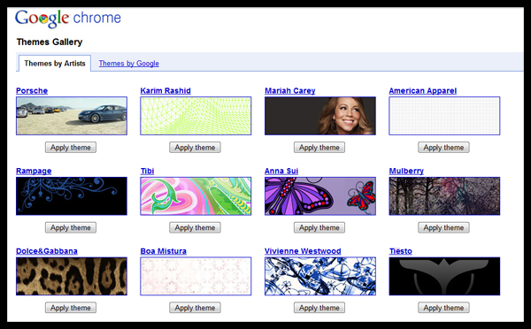Click the Mariah Carey portrait thumbnail

click(x=320, y=116)
